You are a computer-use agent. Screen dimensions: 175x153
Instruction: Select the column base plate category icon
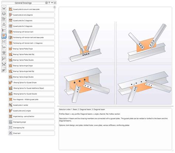pos(4,13)
